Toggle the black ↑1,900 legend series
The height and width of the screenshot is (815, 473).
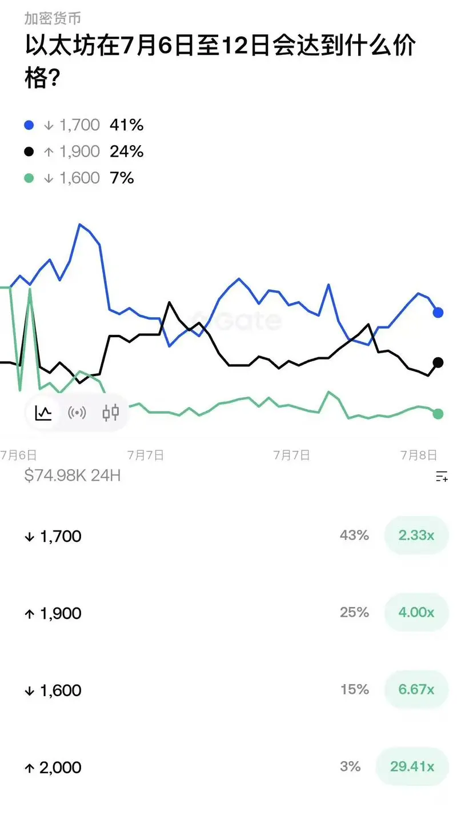(84, 151)
